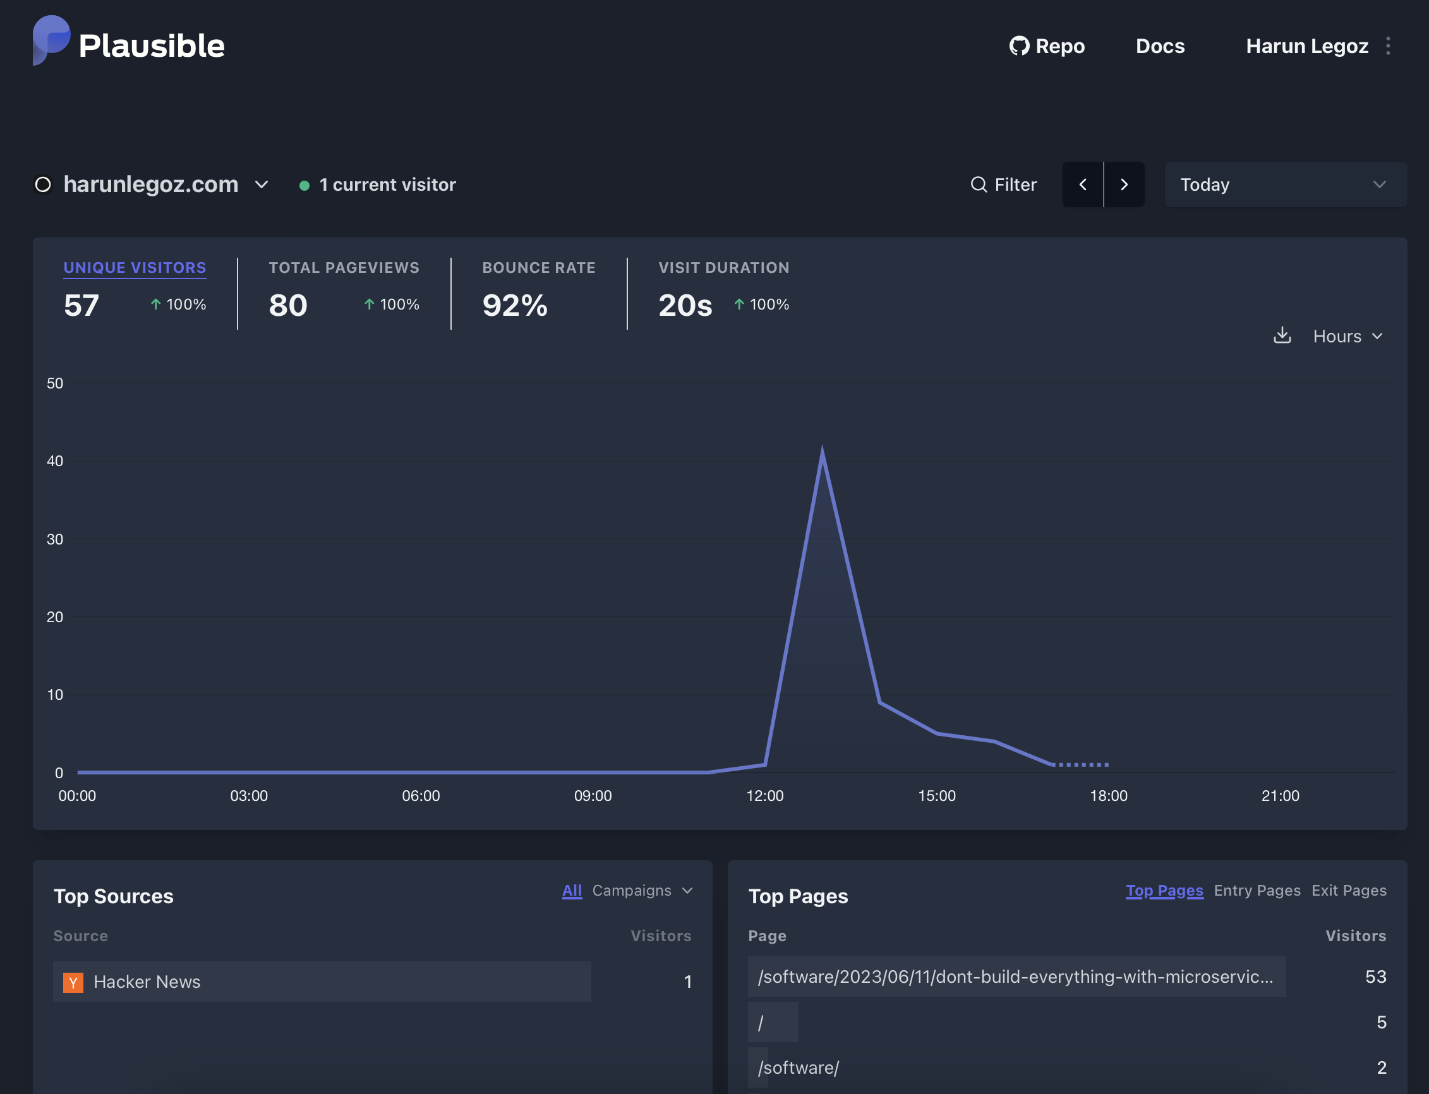Open the Docs link
This screenshot has height=1094, width=1429.
click(1160, 45)
